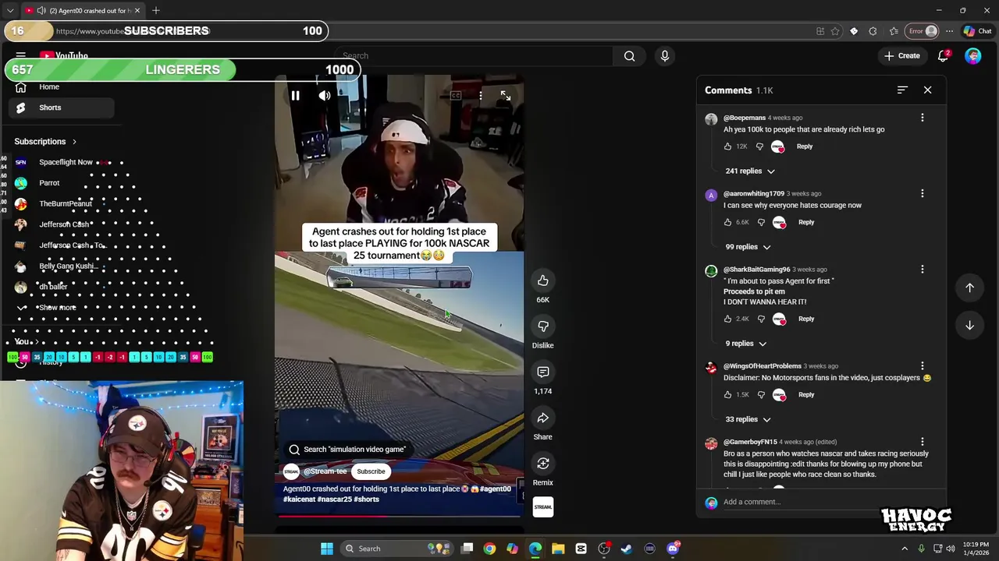Open the @Stream-tee channel link
The height and width of the screenshot is (561, 999).
[325, 471]
